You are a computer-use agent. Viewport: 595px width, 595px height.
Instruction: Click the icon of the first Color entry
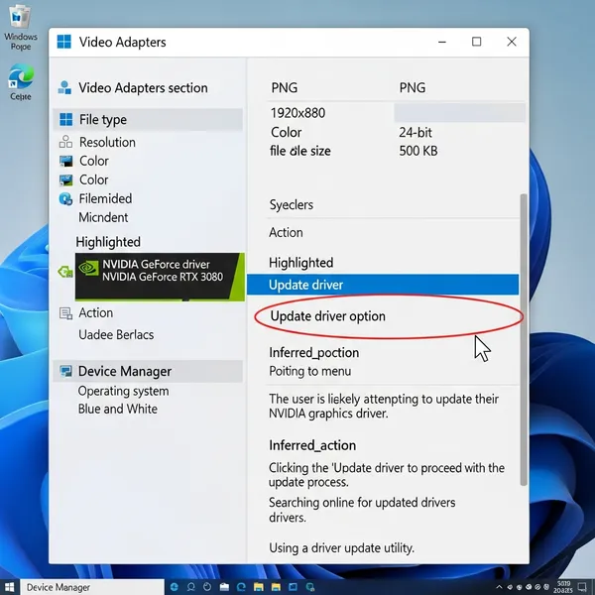[x=66, y=161]
